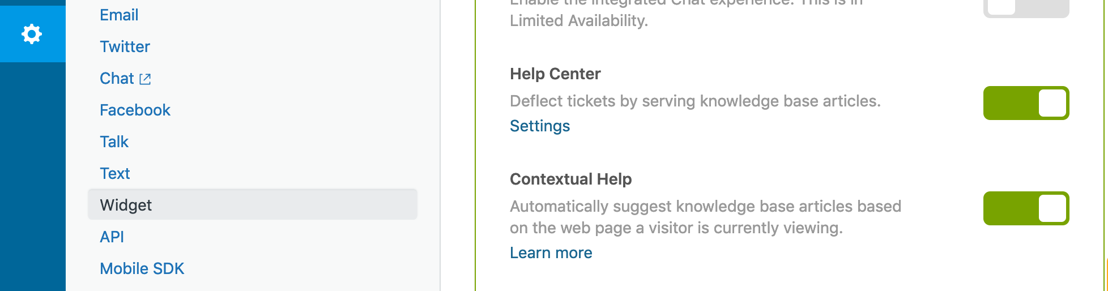
Task: Select Talk in the channels list
Action: click(114, 142)
